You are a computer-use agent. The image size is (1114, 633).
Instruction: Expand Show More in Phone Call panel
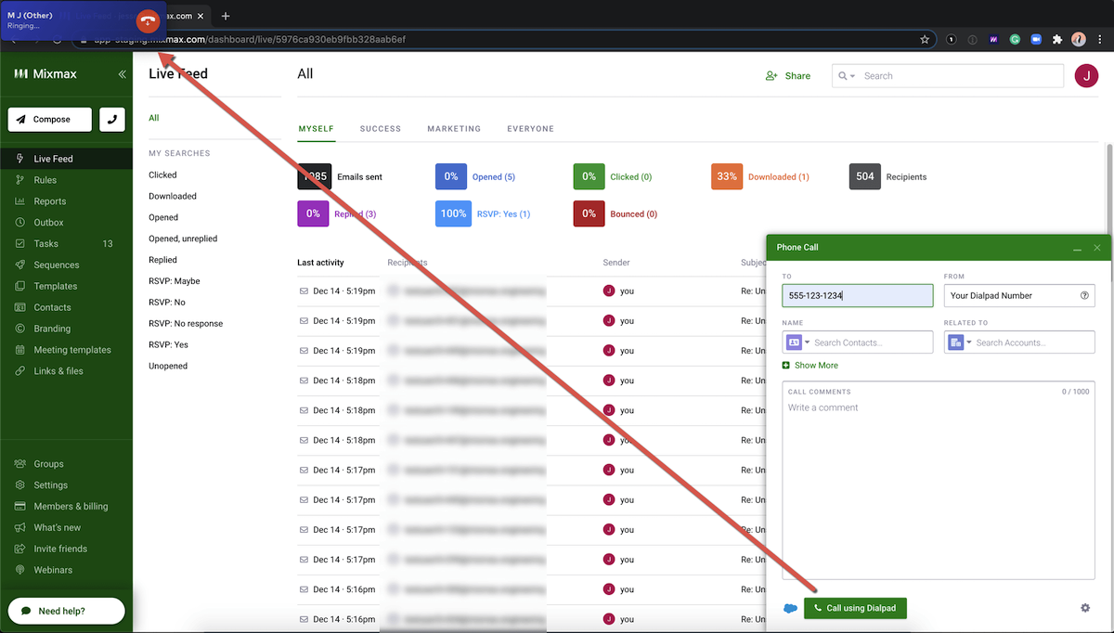tap(810, 366)
